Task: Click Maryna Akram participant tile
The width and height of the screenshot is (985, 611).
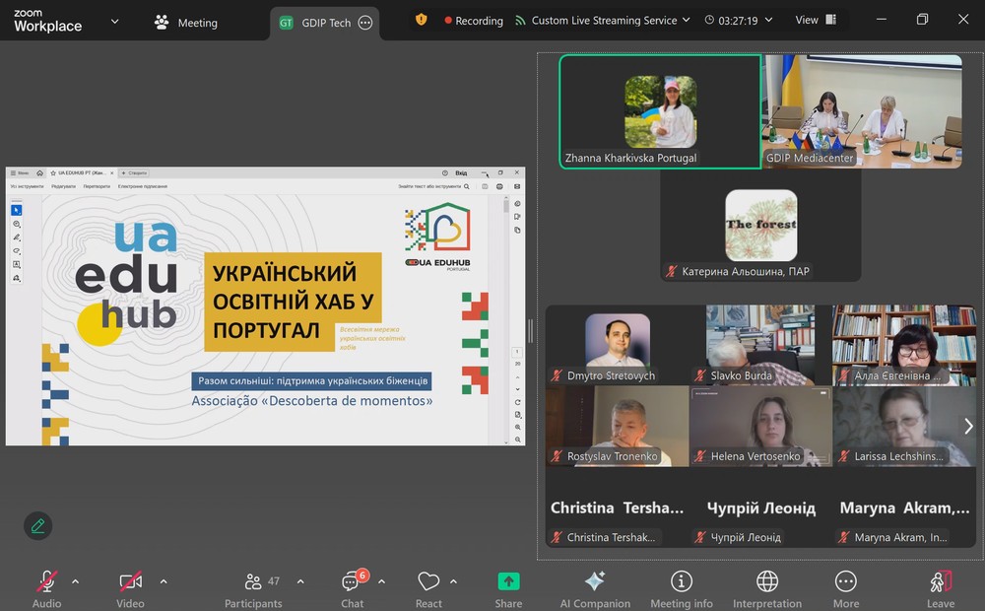Action: [x=904, y=508]
